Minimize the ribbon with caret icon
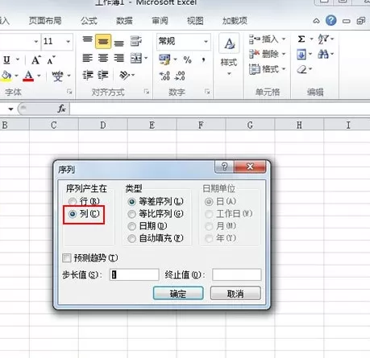 point(316,21)
